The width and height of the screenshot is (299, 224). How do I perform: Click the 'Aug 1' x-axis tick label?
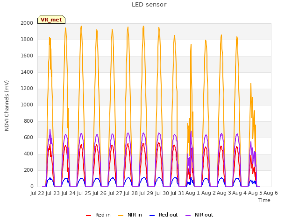192,193
